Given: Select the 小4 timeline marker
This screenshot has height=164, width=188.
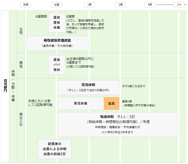Looking at the screenshot, I should coord(179,5).
